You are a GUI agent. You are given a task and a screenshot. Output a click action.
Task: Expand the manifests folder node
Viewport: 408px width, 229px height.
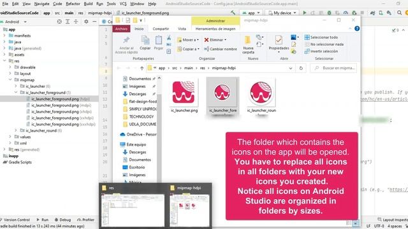click(4, 36)
